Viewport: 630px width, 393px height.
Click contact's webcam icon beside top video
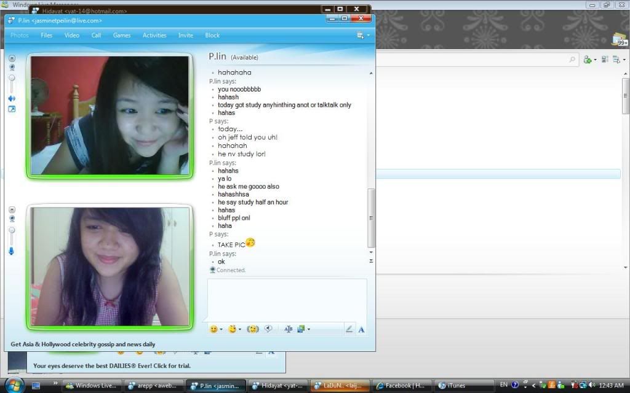click(x=12, y=67)
